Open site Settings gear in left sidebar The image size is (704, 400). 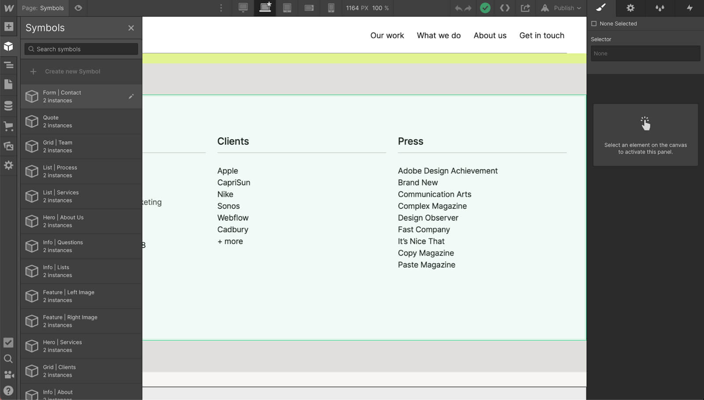click(8, 165)
